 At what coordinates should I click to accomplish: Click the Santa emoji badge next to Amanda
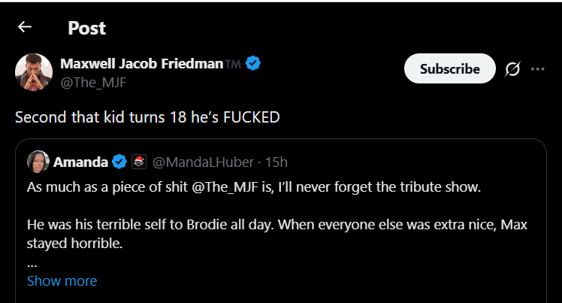point(138,162)
